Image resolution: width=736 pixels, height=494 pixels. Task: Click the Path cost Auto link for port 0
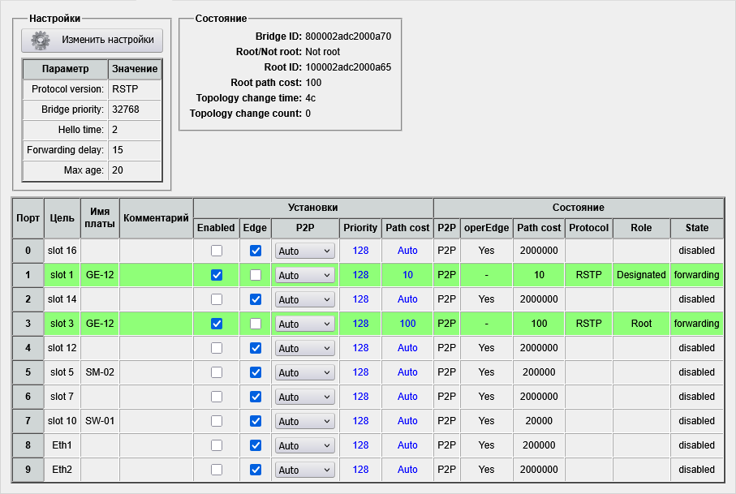tap(407, 251)
